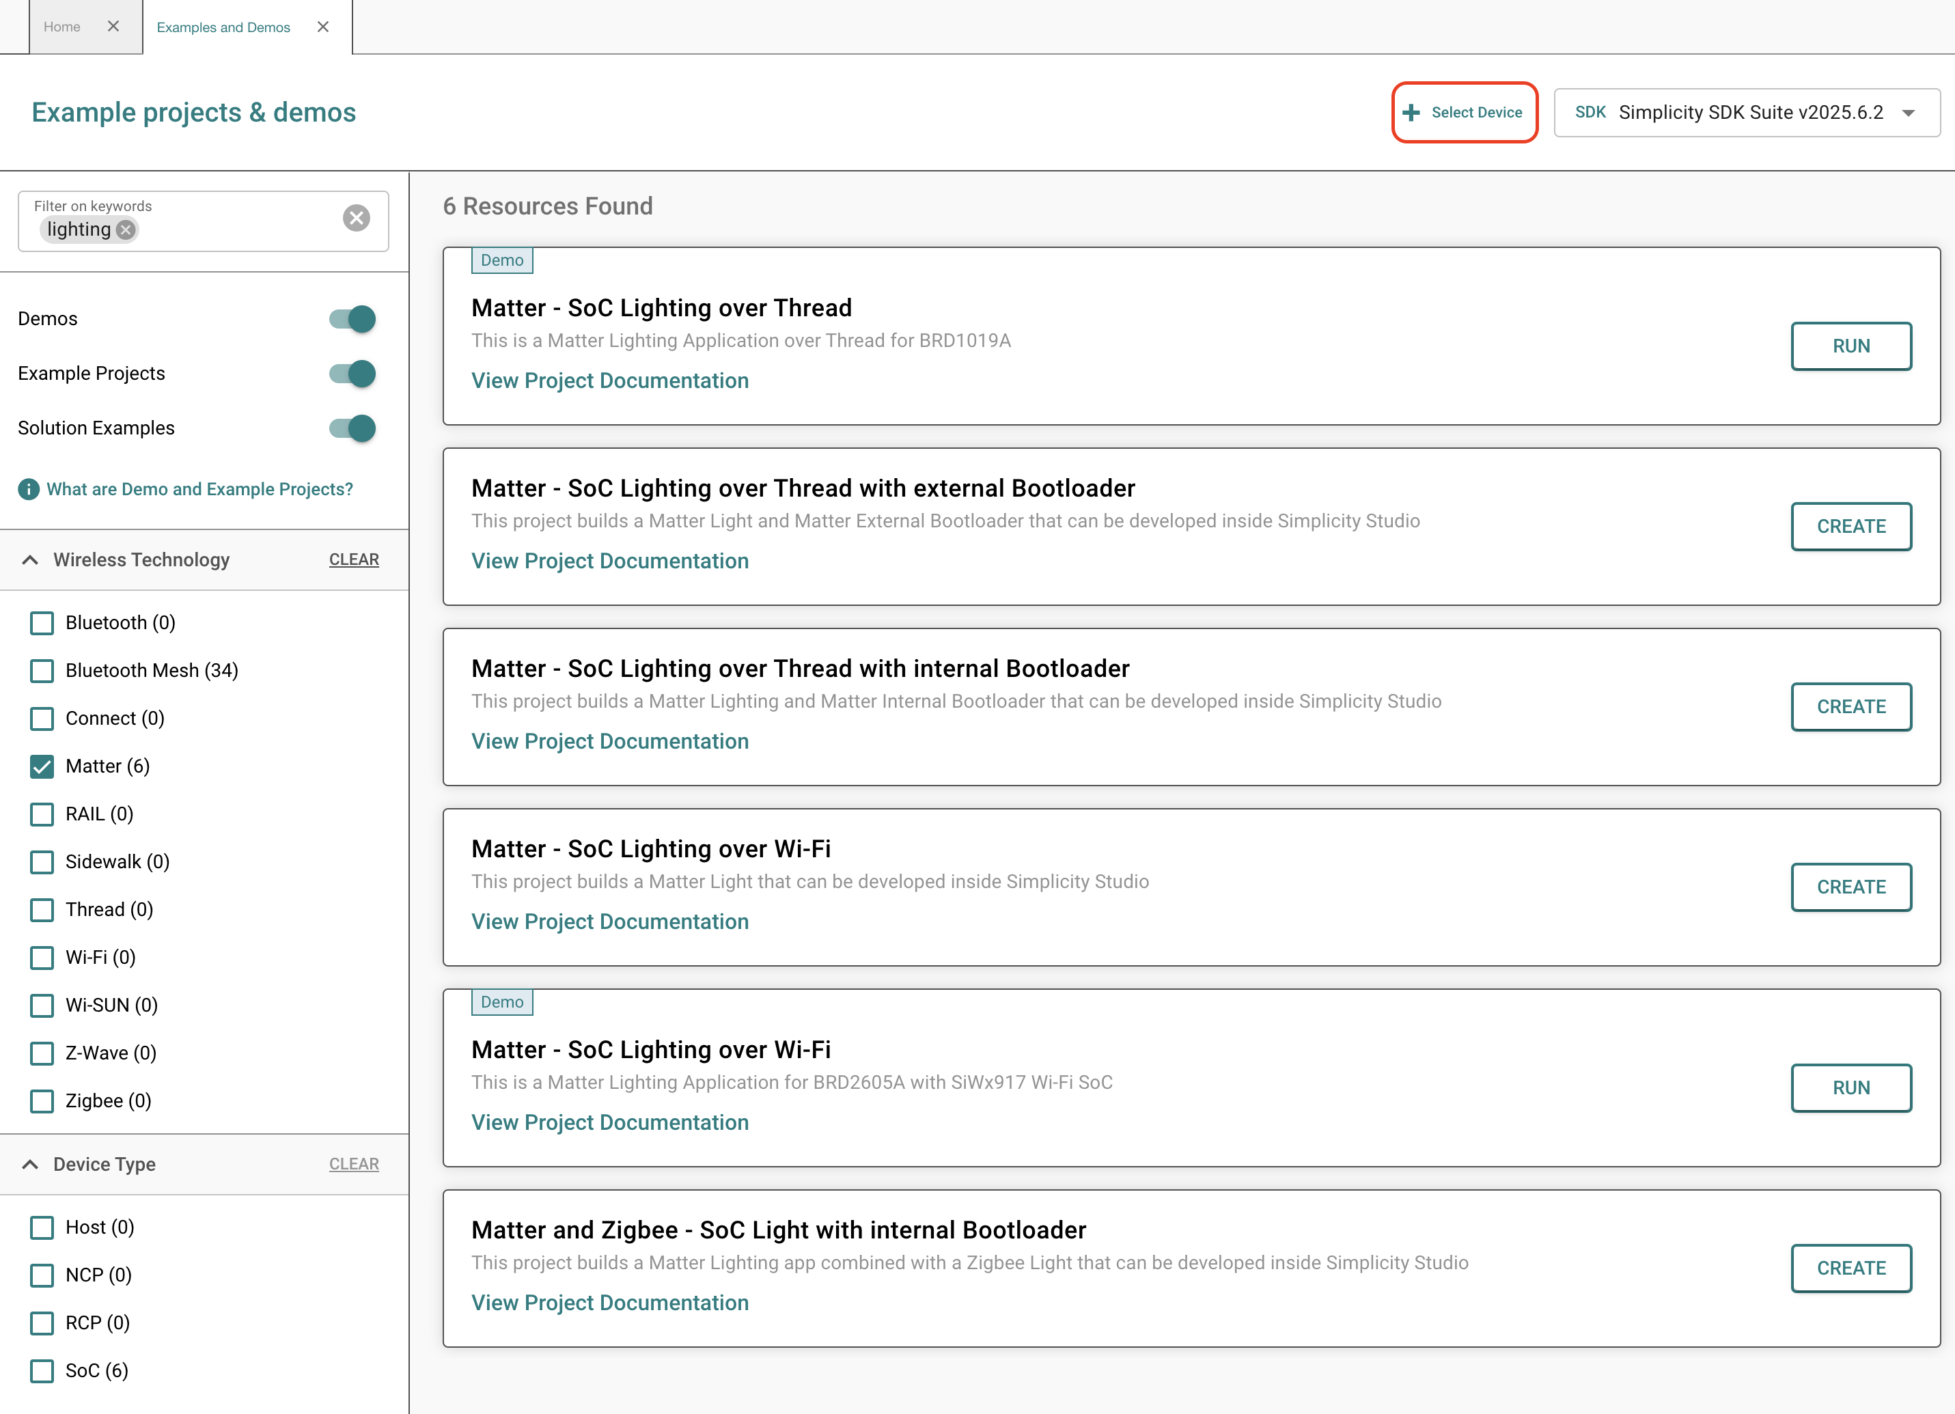Switch to the Home tab
1955x1414 pixels.
(62, 27)
